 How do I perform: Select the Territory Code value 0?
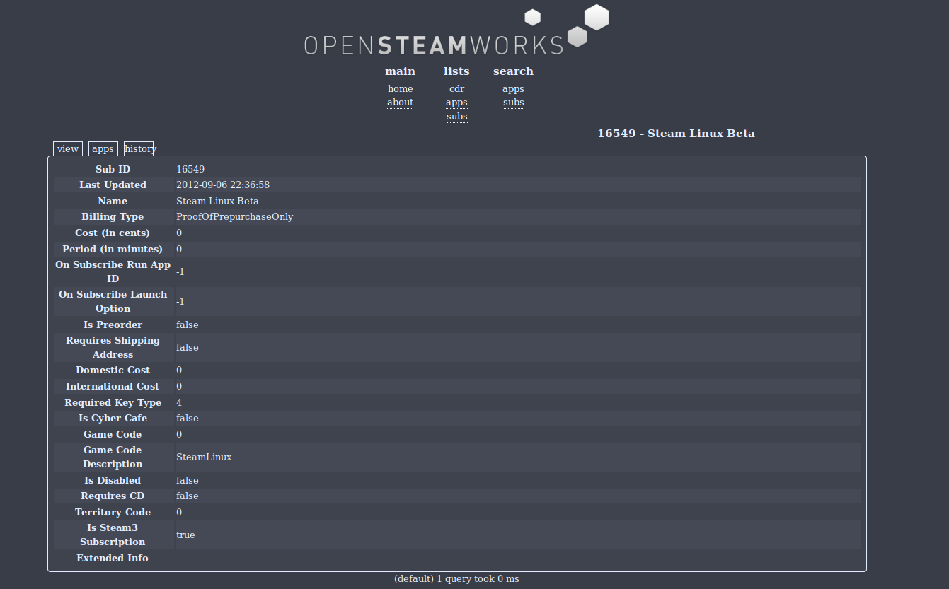pos(179,512)
